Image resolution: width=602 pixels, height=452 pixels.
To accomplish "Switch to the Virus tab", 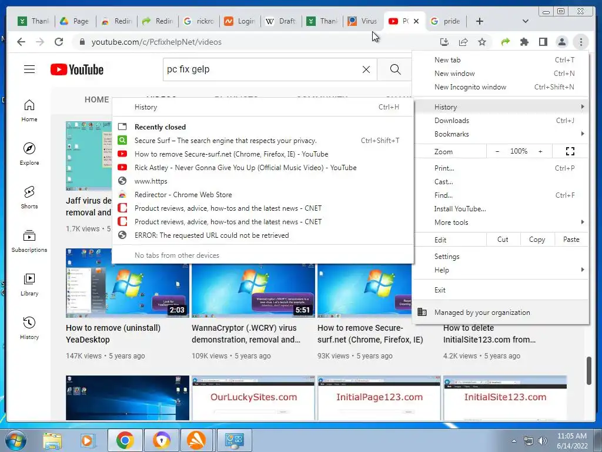I will 363,21.
